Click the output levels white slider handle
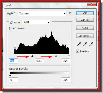Screen dimensions: 103x93 click(x=69, y=75)
